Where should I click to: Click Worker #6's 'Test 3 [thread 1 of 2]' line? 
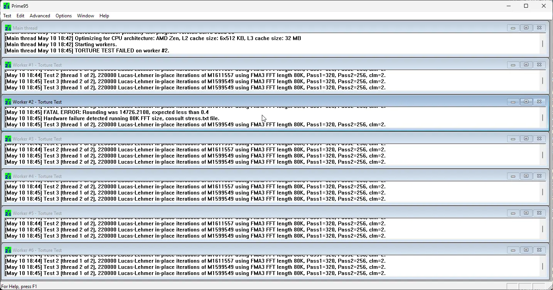point(195,273)
